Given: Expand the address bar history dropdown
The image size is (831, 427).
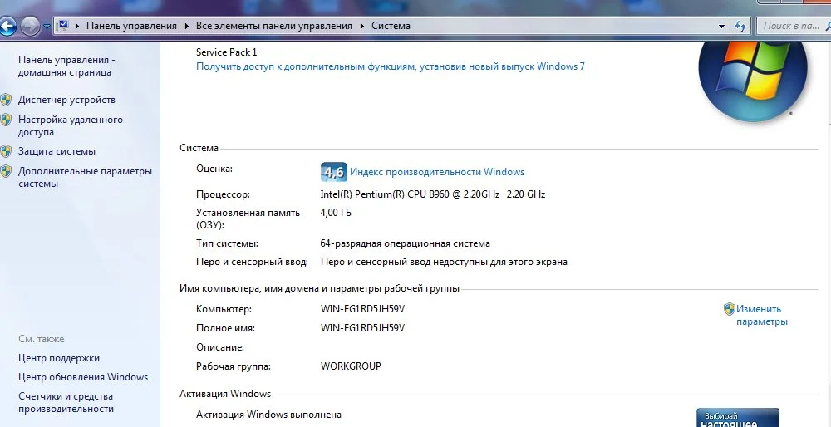Looking at the screenshot, I should pos(721,26).
